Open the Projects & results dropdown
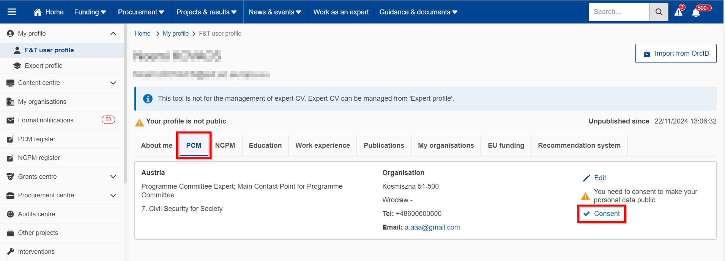 [206, 12]
